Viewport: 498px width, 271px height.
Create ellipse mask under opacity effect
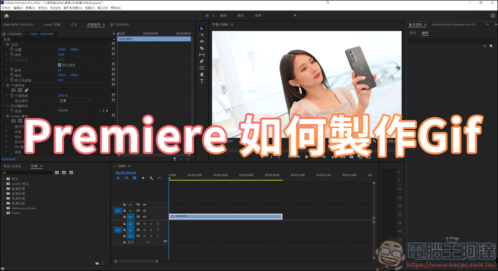(13, 90)
